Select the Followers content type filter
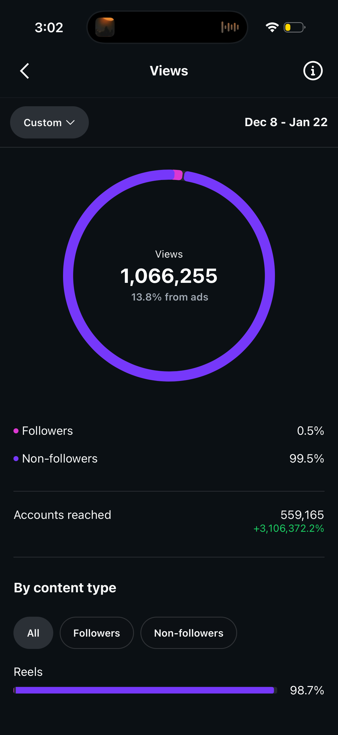 pos(97,633)
